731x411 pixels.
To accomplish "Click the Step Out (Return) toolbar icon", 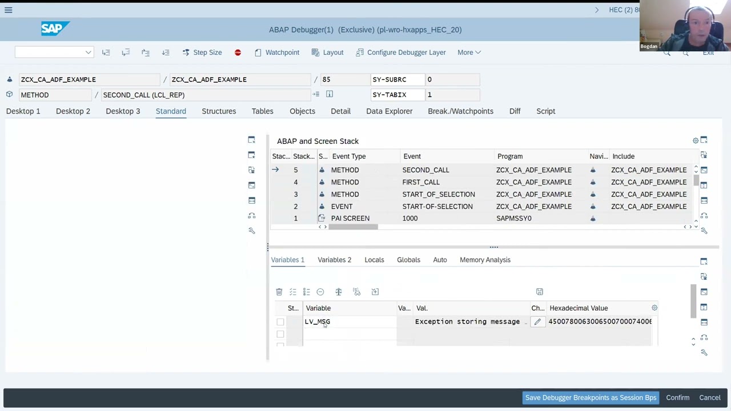I will click(146, 53).
